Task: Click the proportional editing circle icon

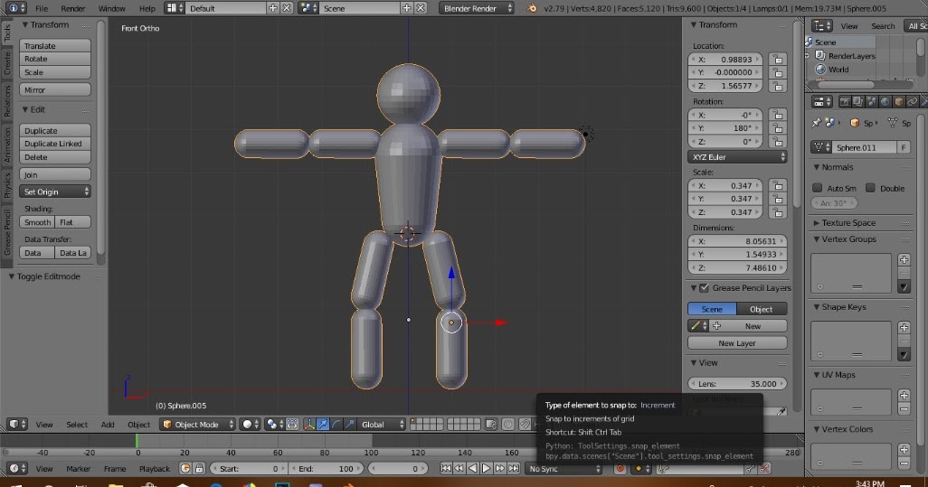Action: click(508, 425)
